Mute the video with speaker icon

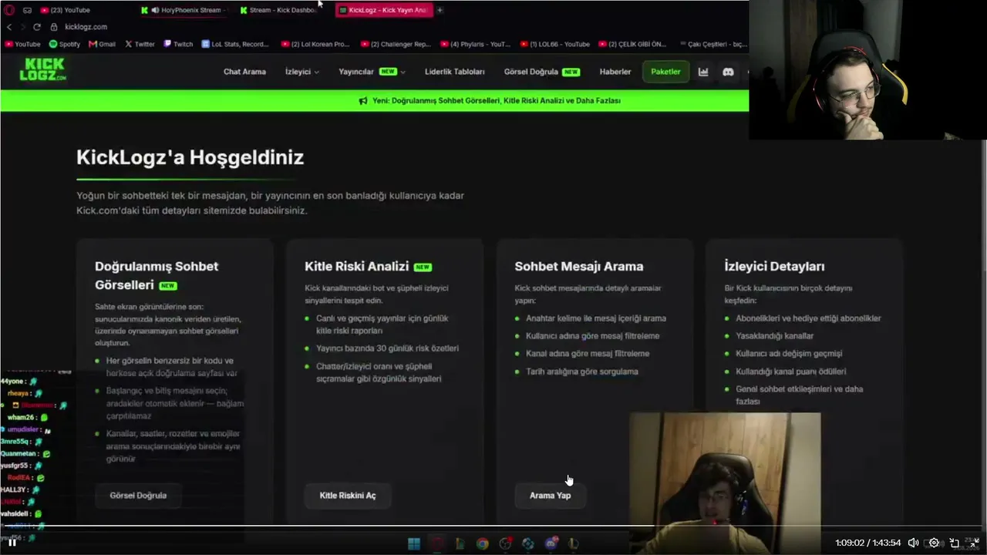coord(913,543)
